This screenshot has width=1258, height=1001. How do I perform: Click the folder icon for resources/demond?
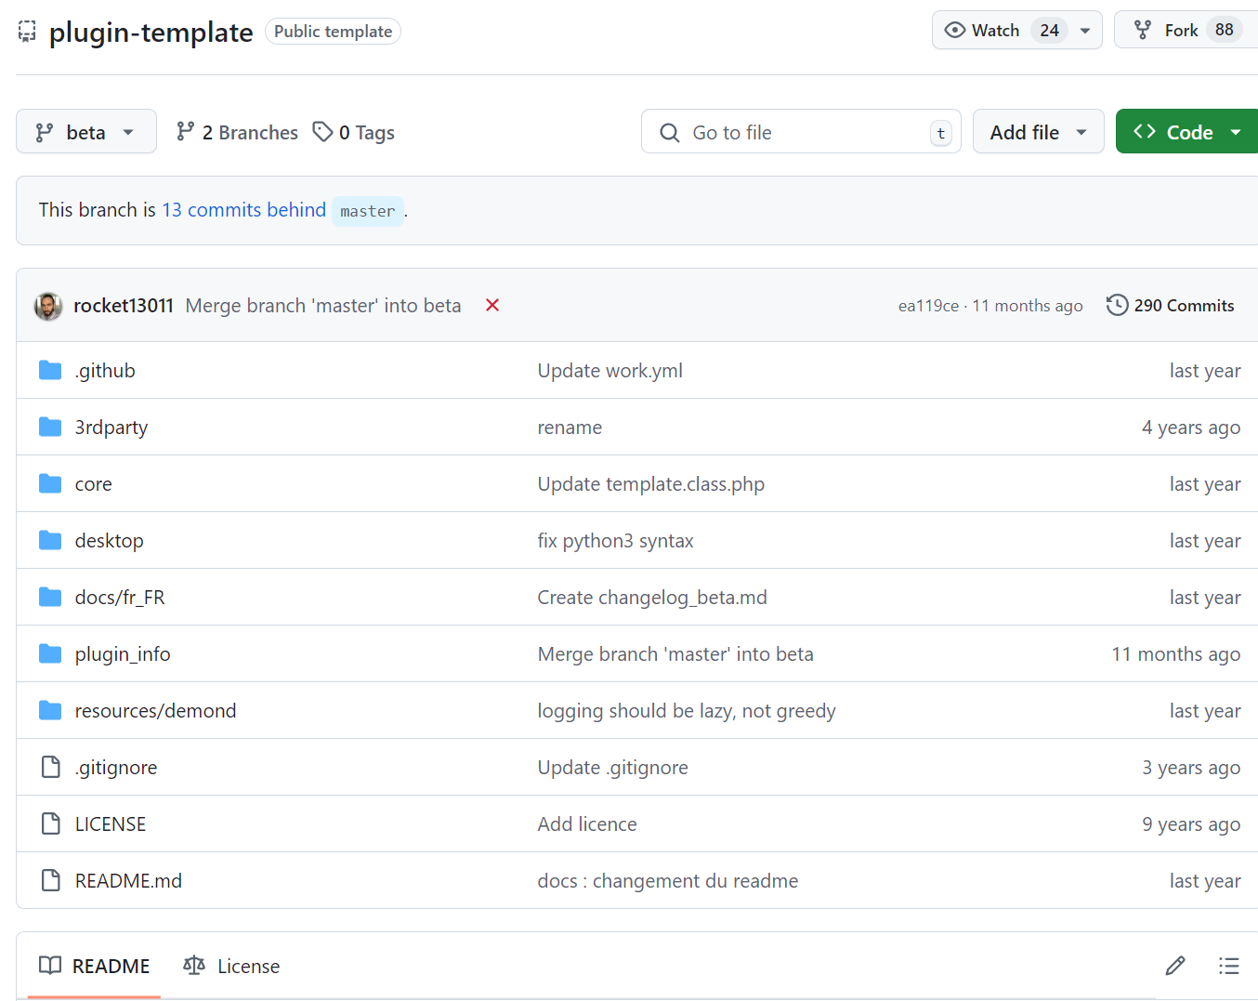[x=50, y=711]
